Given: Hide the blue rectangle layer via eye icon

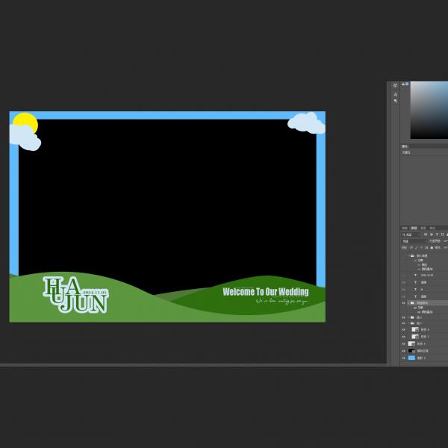Looking at the screenshot, I should click(404, 358).
